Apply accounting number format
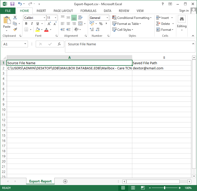Image resolution: width=197 pixels, height=191 pixels. click(x=92, y=23)
